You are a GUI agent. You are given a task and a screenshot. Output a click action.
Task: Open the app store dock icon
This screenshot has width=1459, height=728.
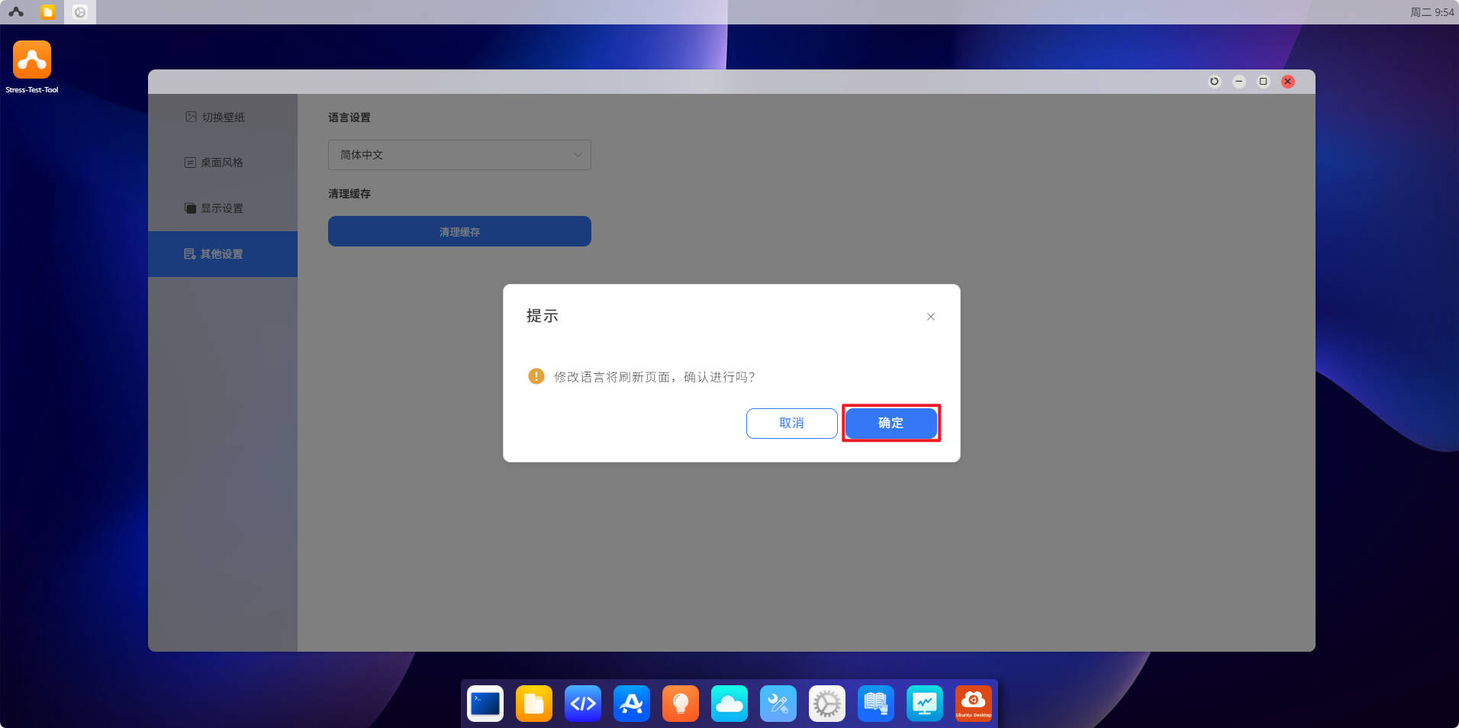pyautogui.click(x=632, y=703)
